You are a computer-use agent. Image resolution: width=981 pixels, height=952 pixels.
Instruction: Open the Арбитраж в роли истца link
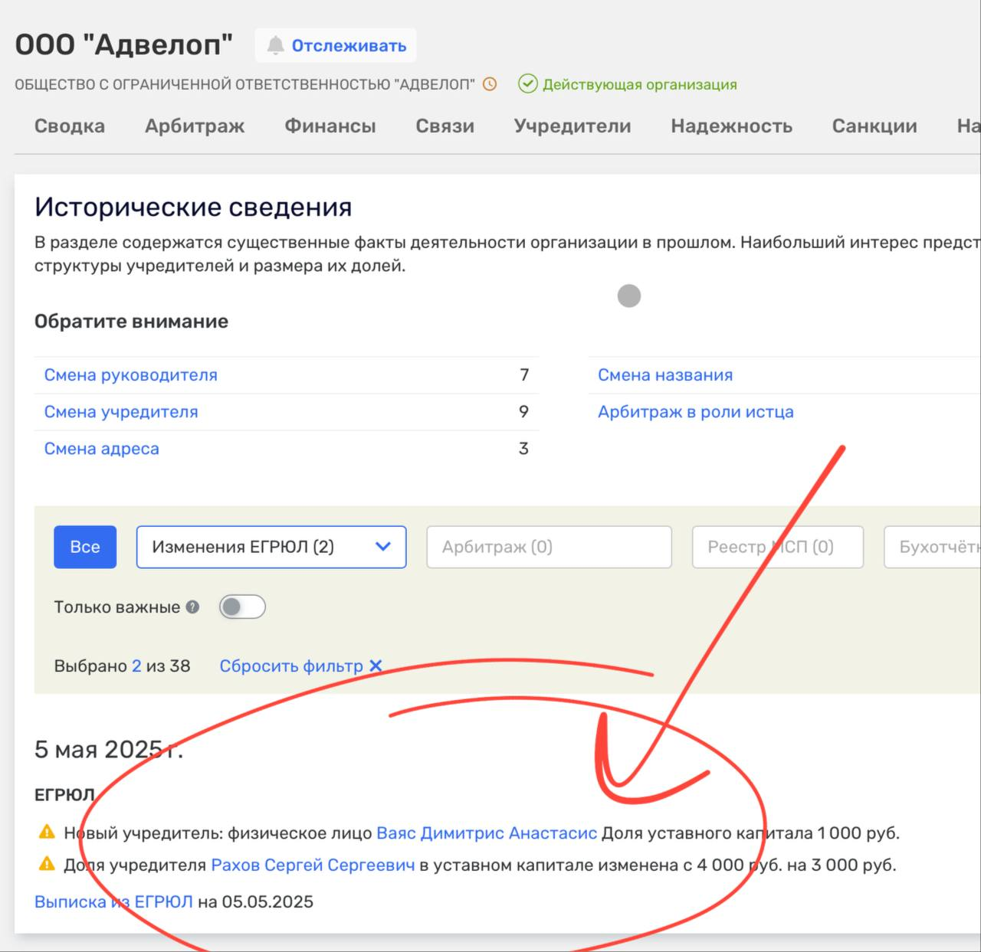click(695, 412)
